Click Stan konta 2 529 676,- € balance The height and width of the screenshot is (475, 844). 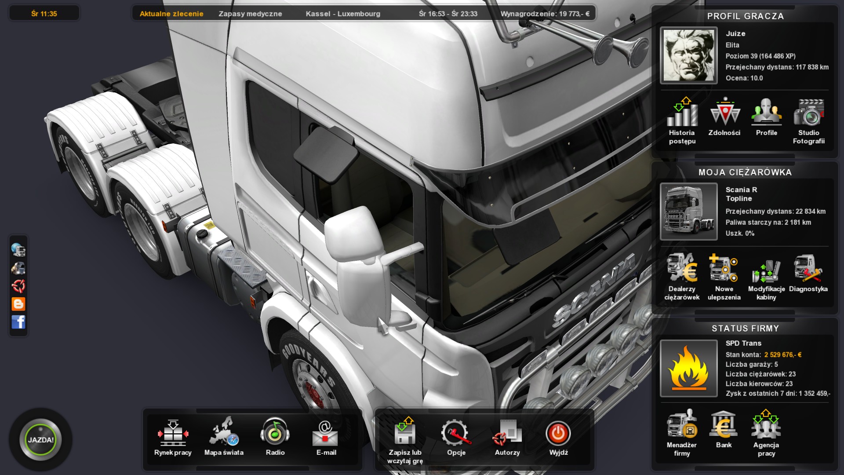tap(764, 354)
